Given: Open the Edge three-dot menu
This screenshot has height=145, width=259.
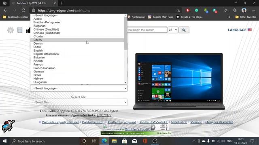Looking at the screenshot, I should pyautogui.click(x=253, y=10).
